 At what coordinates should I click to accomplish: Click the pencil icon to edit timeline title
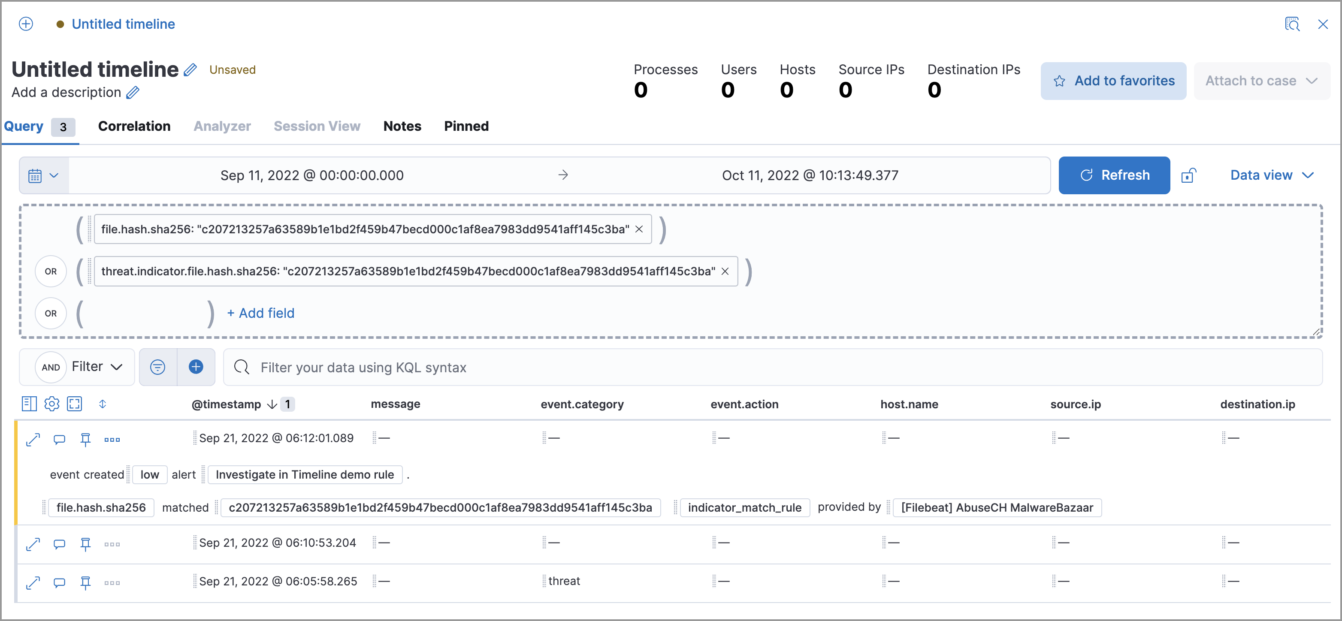[x=190, y=70]
